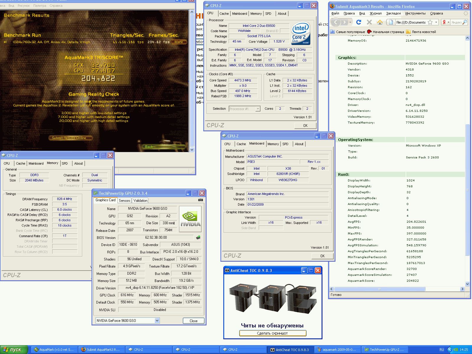The width and height of the screenshot is (472, 354).
Task: Open the Processor #1 selection dropdown in CPU-Z
Action: click(x=258, y=109)
